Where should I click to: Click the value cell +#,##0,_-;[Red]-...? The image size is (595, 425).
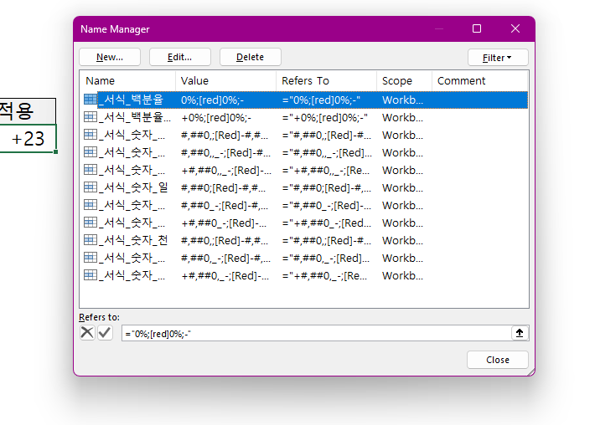(225, 276)
